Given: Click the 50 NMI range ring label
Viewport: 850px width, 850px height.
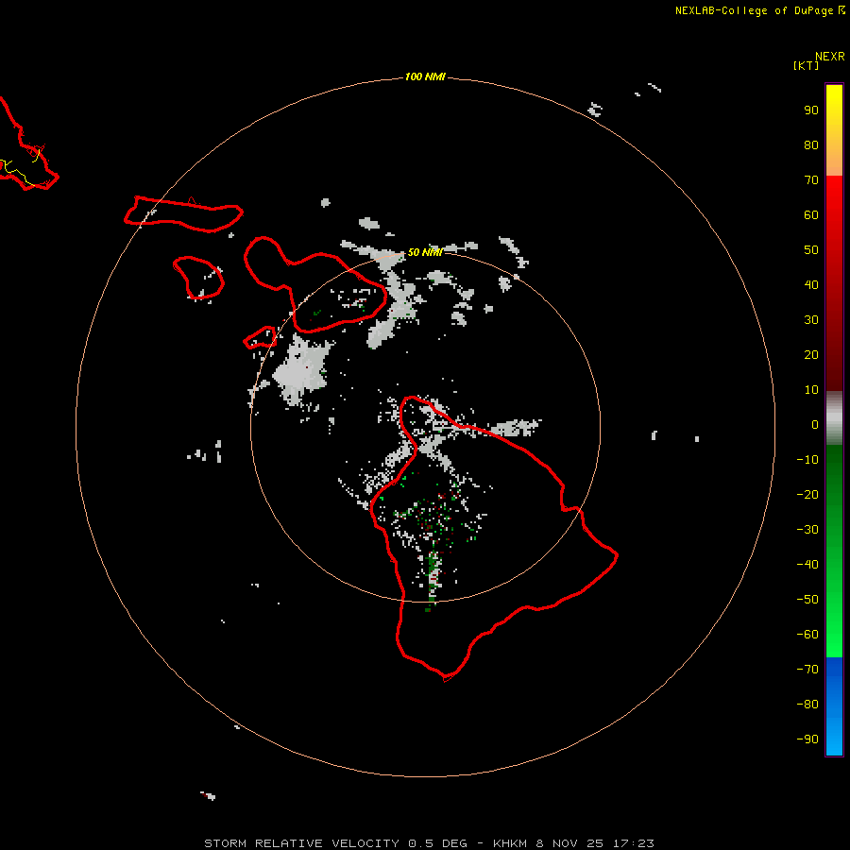Looking at the screenshot, I should pos(426,252).
